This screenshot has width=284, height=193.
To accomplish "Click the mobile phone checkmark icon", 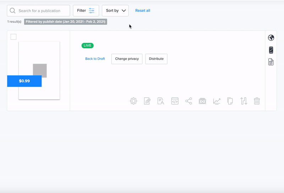I will 271,50.
